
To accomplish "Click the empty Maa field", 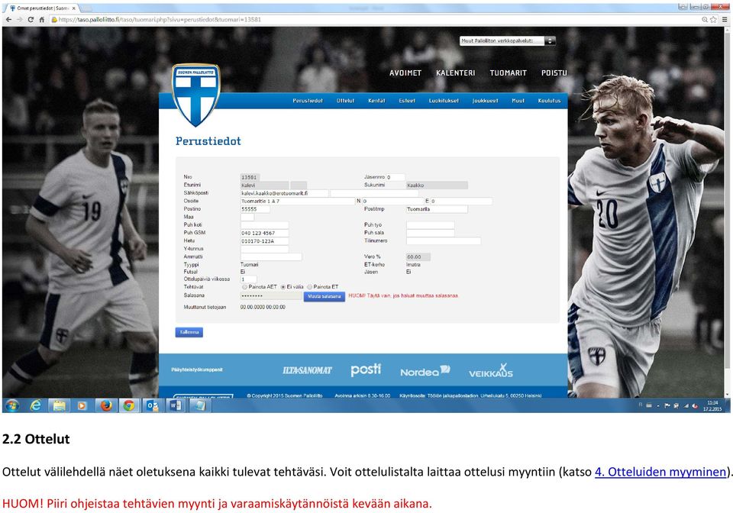I will coord(247,217).
